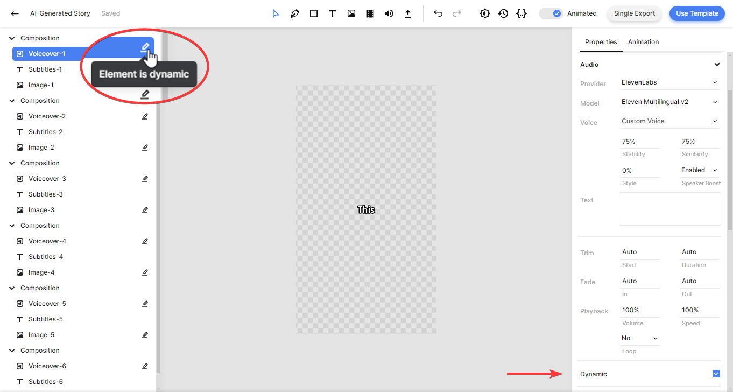This screenshot has width=733, height=392.
Task: Toggle the Animated switch
Action: [551, 13]
